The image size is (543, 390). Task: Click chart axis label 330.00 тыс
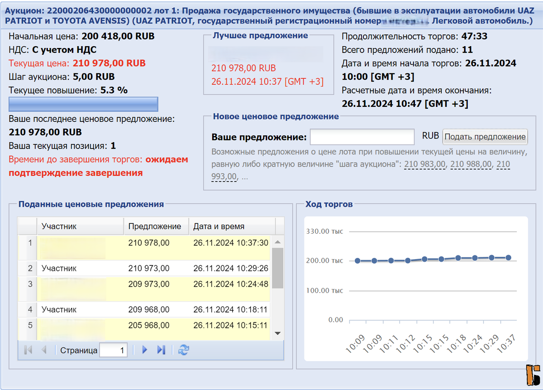[325, 231]
